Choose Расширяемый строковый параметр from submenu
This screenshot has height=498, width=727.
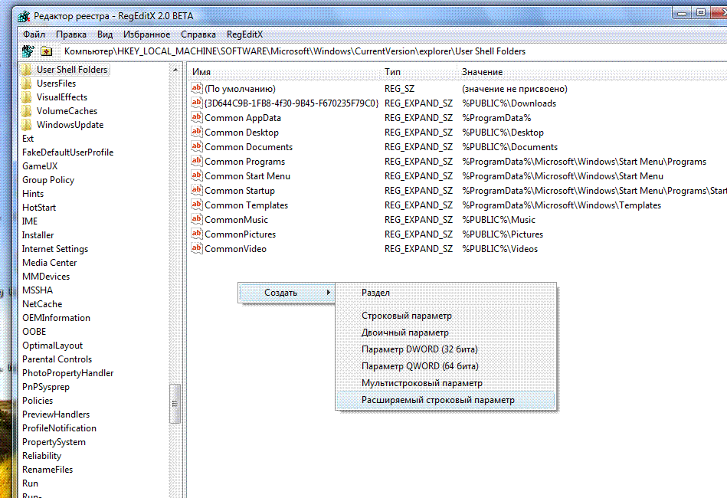pyautogui.click(x=437, y=400)
